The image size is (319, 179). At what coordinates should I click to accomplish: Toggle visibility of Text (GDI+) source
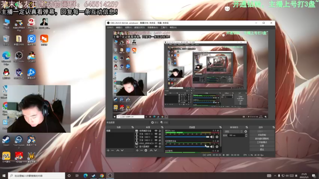click(156, 137)
